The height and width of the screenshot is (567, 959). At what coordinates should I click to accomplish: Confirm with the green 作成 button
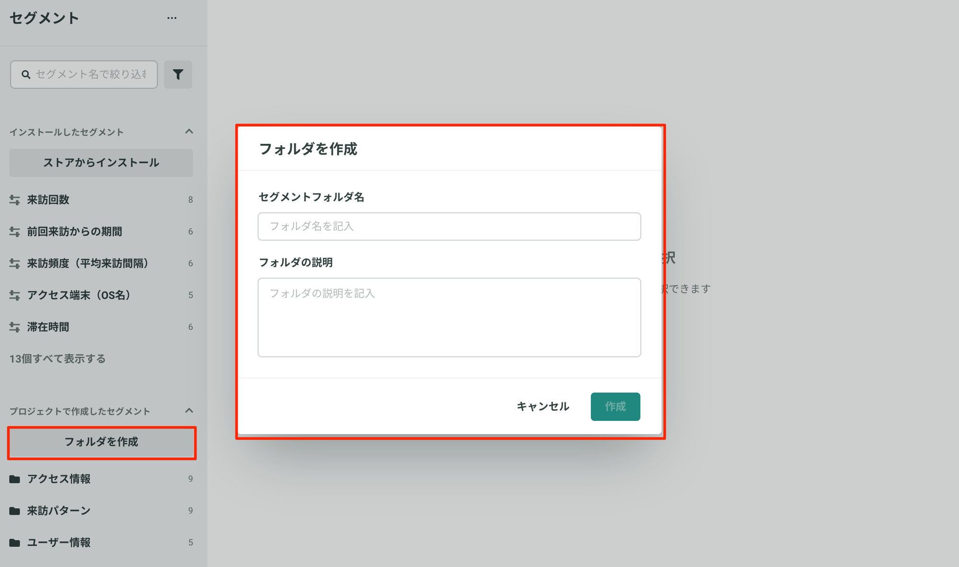pos(615,406)
